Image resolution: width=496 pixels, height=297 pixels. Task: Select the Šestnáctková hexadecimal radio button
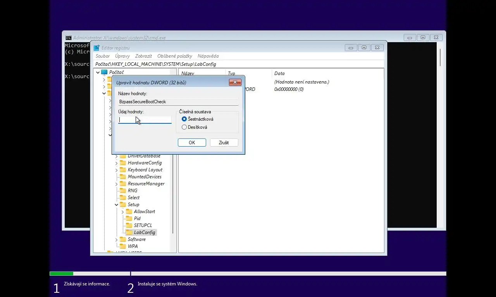coord(184,119)
